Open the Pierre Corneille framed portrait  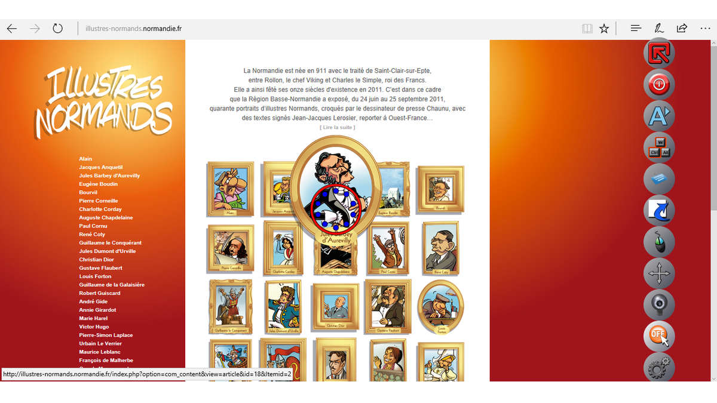point(229,248)
